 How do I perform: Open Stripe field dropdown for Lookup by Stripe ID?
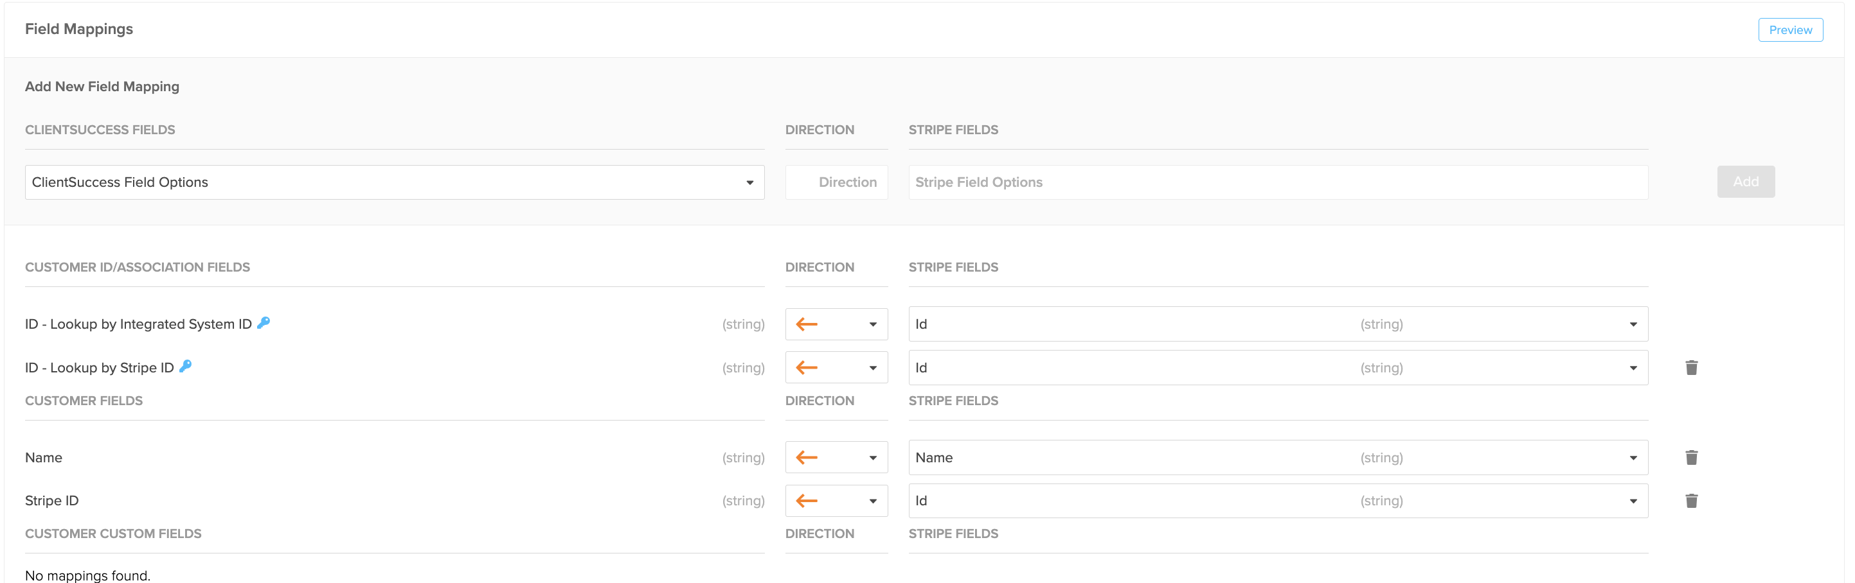pos(1277,368)
